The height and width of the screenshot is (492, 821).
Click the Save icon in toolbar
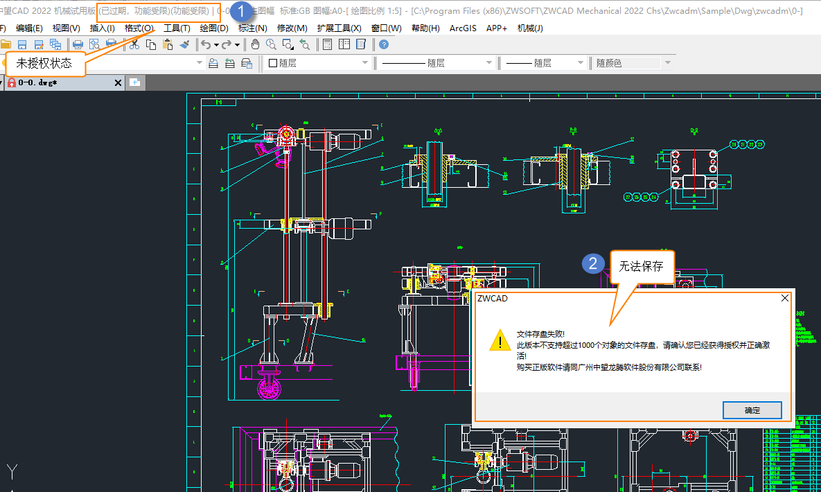pos(22,44)
